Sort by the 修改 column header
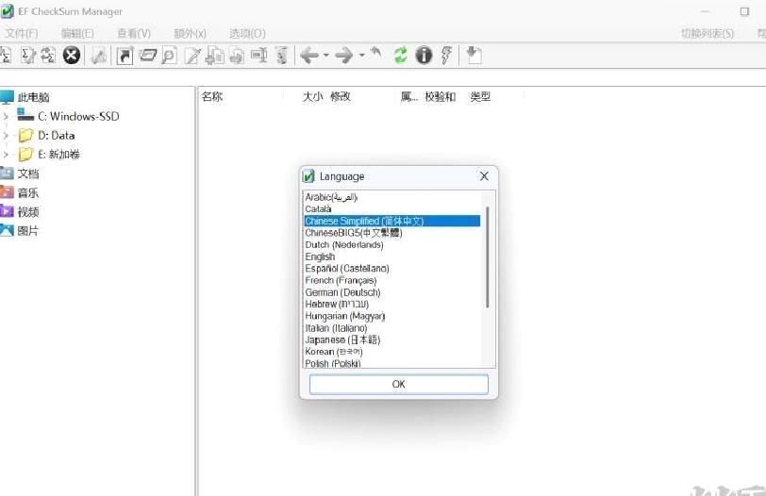The image size is (766, 496). tap(341, 97)
